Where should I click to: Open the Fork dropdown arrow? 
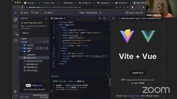pyautogui.click(x=41, y=13)
